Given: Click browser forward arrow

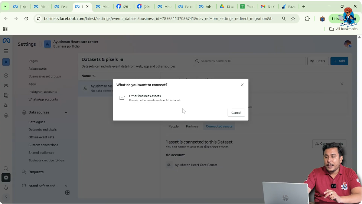Looking at the screenshot, I should [x=16, y=19].
